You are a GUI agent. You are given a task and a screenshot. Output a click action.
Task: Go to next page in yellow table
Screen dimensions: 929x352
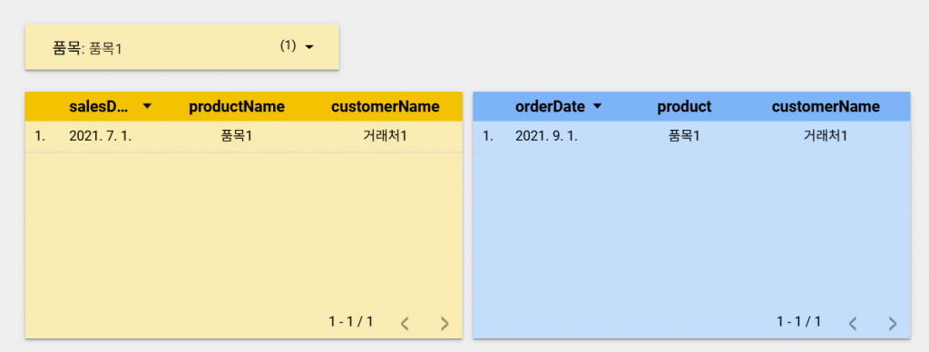click(445, 324)
